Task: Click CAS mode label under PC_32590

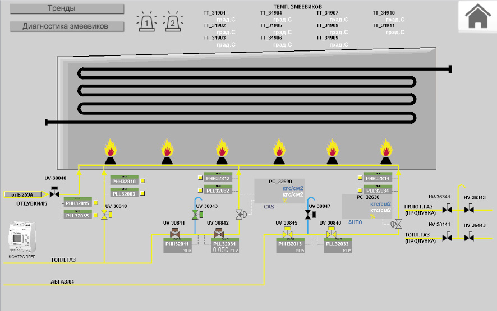Action: 269,207
